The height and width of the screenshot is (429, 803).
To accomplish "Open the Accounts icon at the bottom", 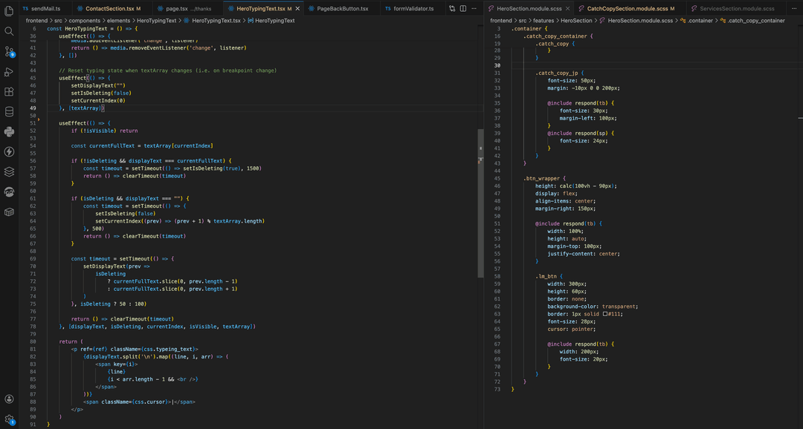I will pyautogui.click(x=8, y=399).
